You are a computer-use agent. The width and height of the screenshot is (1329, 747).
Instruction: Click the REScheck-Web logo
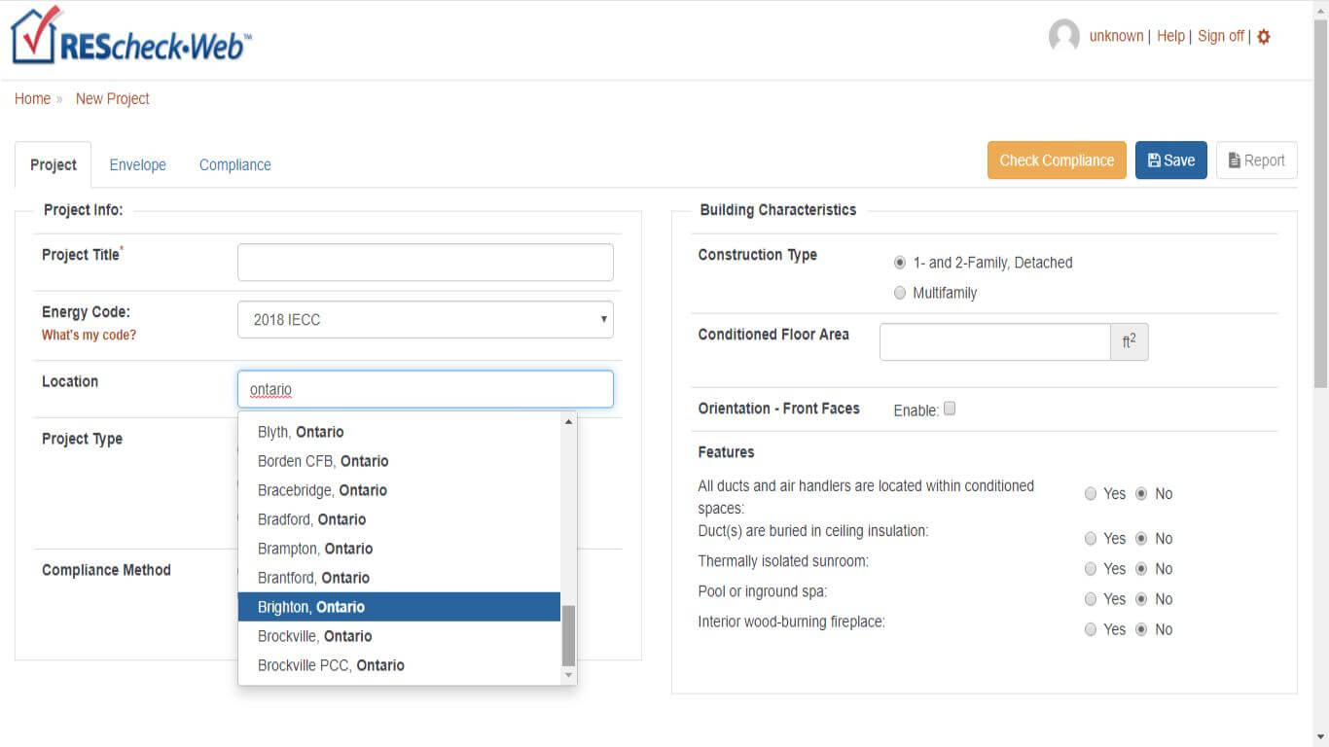click(x=131, y=37)
